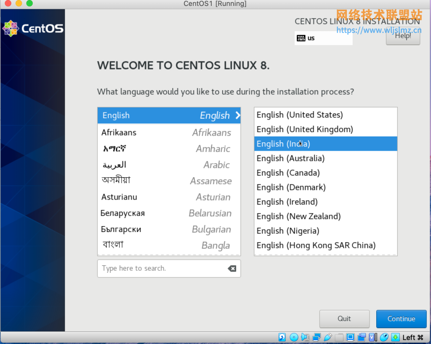The width and height of the screenshot is (431, 344).
Task: Click the optical drive status icon
Action: (x=294, y=337)
